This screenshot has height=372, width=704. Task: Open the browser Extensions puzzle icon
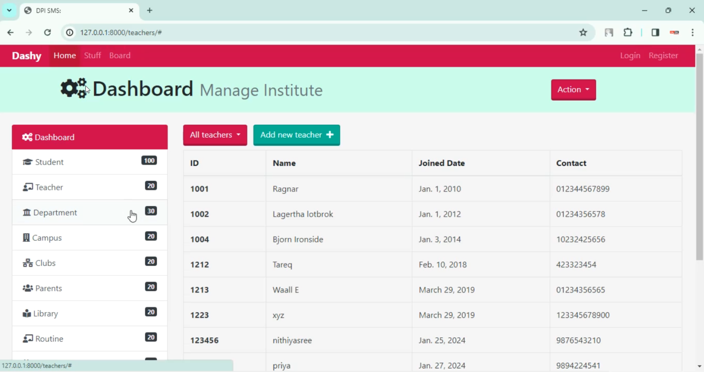coord(627,32)
